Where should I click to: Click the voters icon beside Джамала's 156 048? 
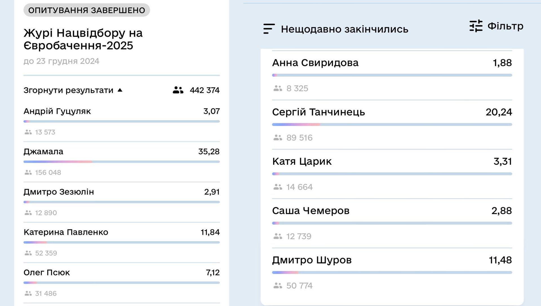(28, 172)
